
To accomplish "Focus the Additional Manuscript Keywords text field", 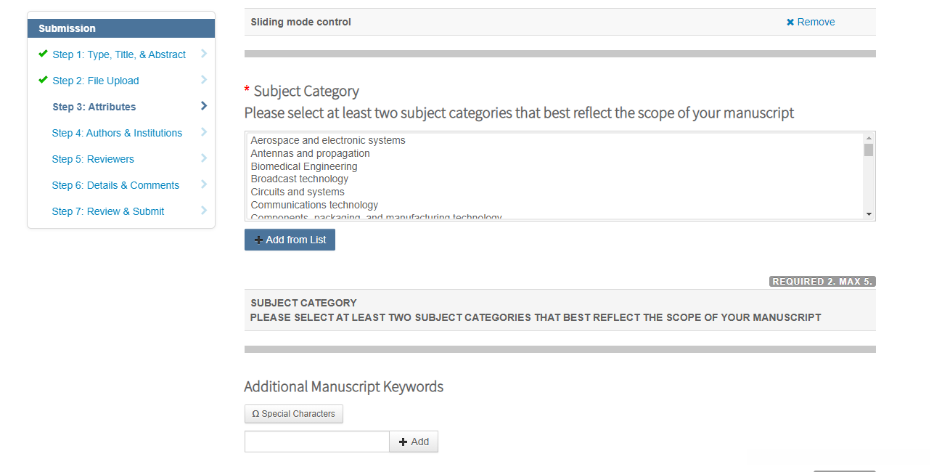I will pos(317,442).
